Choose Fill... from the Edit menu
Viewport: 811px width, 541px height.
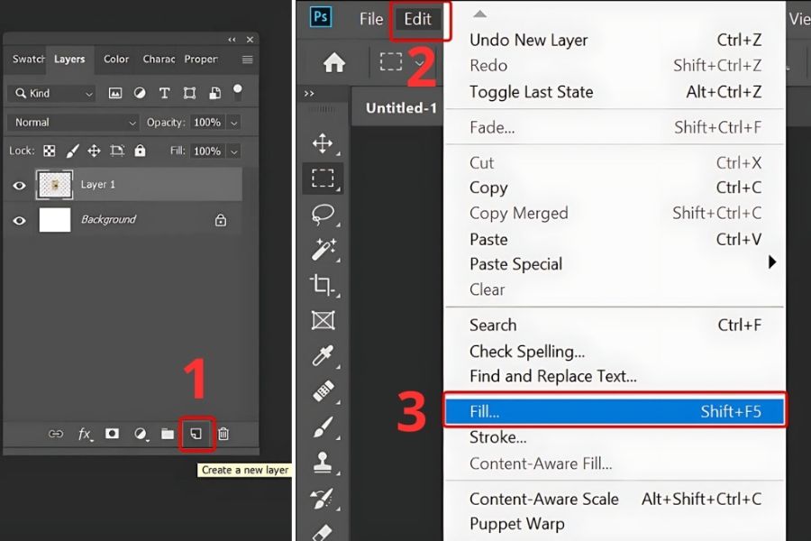click(x=615, y=411)
